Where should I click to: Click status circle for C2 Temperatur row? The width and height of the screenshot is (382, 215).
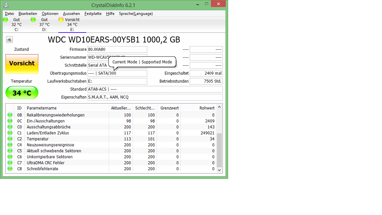tap(10, 139)
